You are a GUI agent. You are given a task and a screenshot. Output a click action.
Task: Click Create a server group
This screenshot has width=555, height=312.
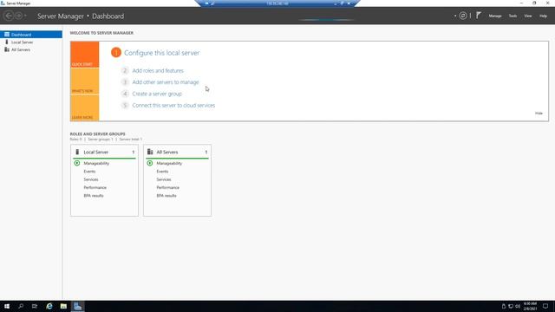coord(157,94)
